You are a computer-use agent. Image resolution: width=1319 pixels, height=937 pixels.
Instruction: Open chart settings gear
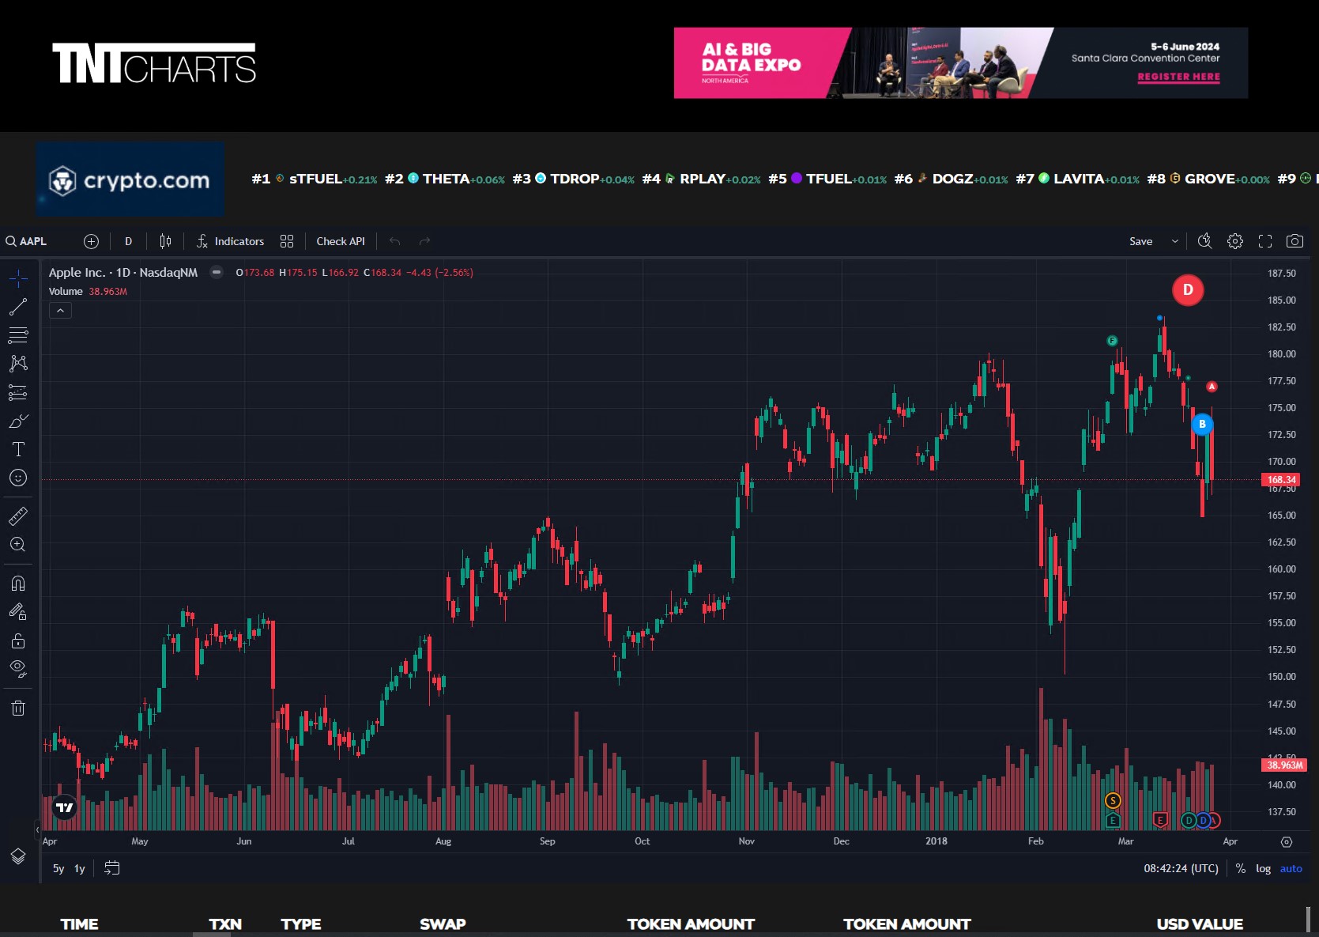[1235, 241]
